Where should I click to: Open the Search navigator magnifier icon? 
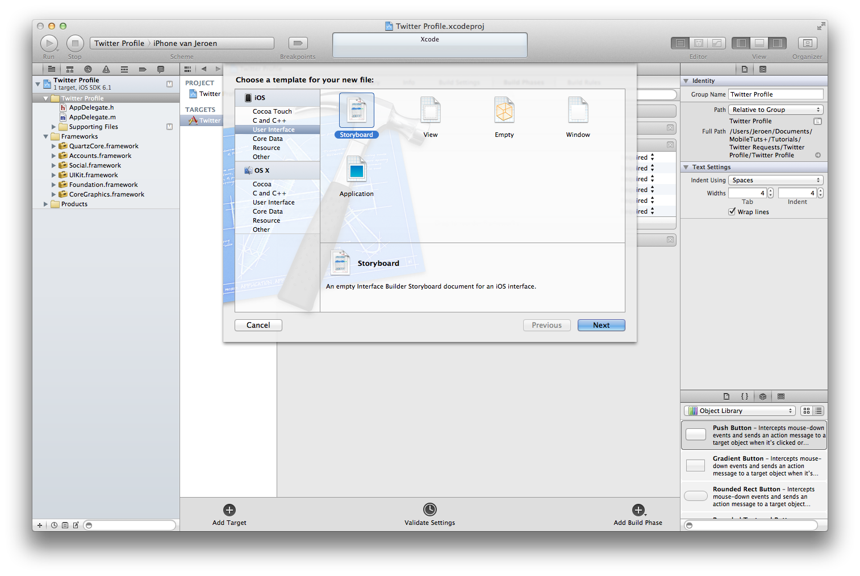[87, 69]
